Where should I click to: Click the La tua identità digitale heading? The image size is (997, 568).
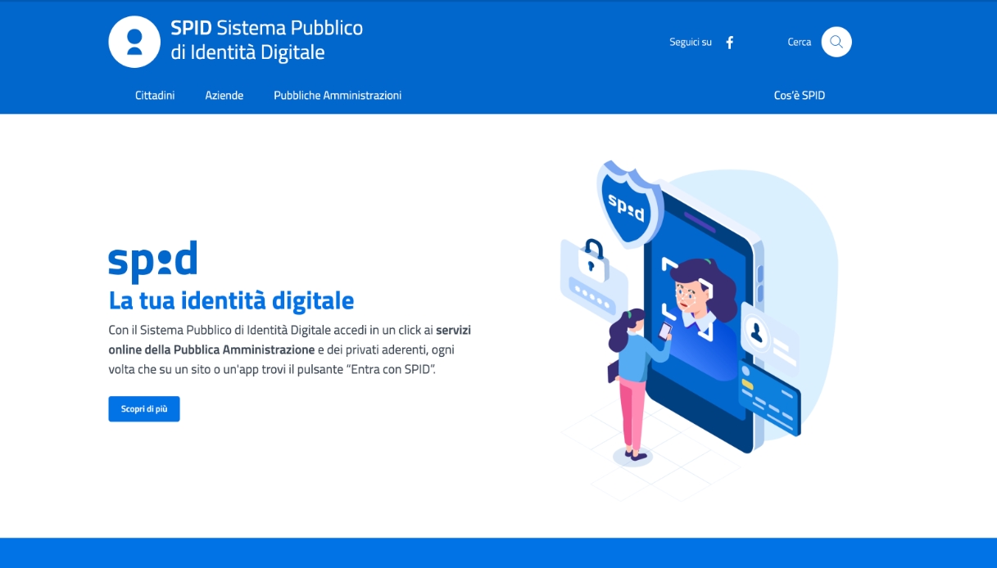tap(231, 300)
